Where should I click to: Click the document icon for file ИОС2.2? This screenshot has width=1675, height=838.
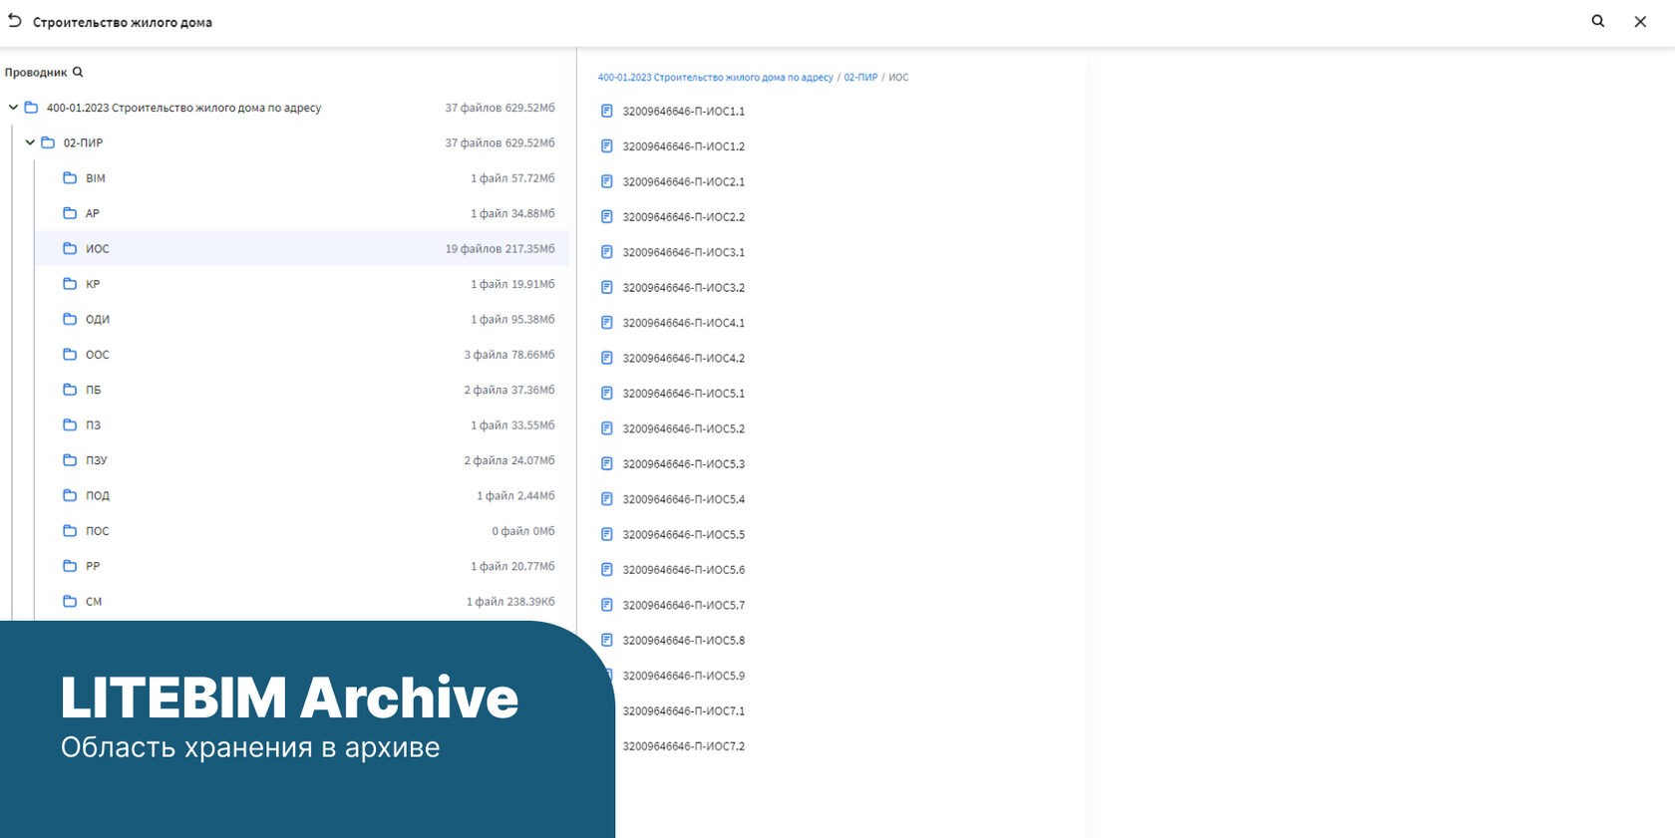click(x=606, y=216)
